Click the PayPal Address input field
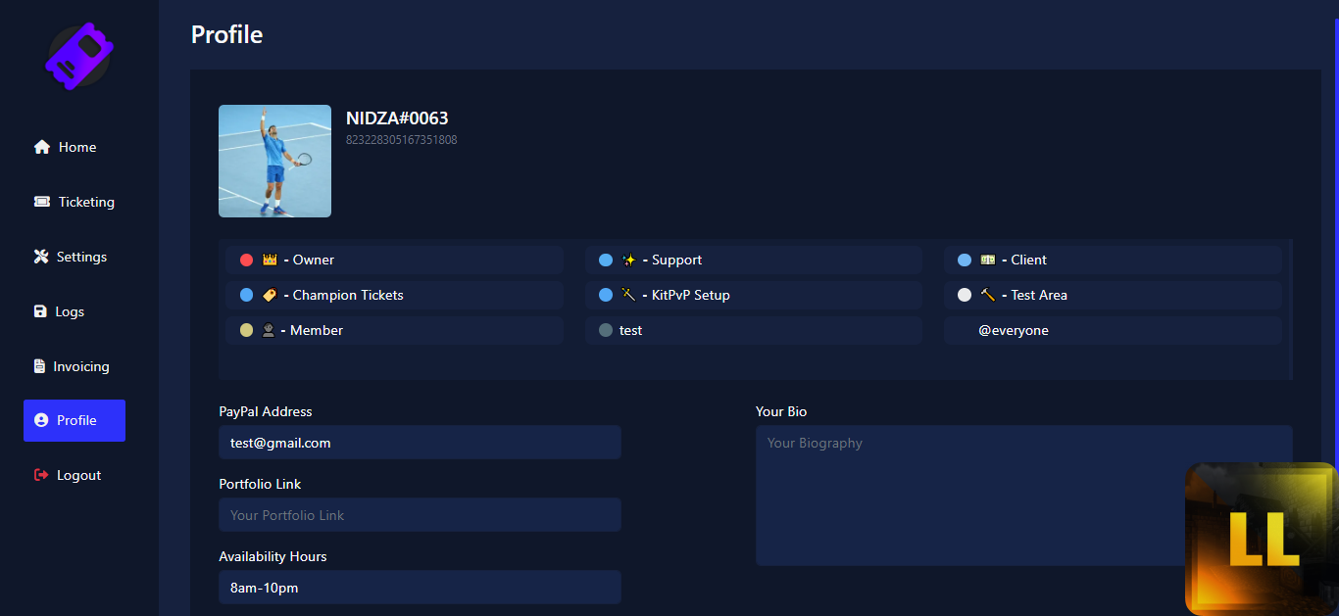This screenshot has width=1339, height=616. point(420,443)
